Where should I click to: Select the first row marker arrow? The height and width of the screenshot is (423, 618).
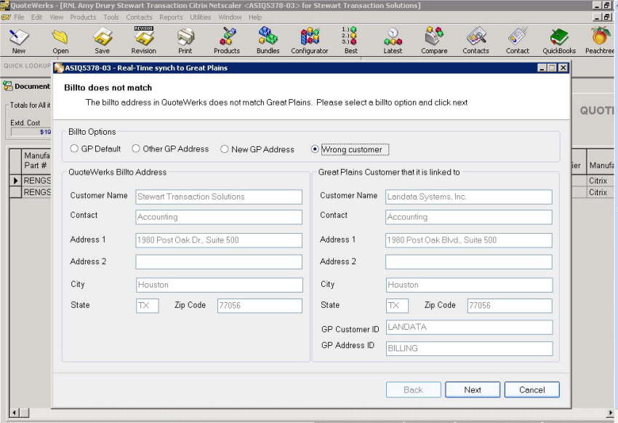tap(15, 181)
